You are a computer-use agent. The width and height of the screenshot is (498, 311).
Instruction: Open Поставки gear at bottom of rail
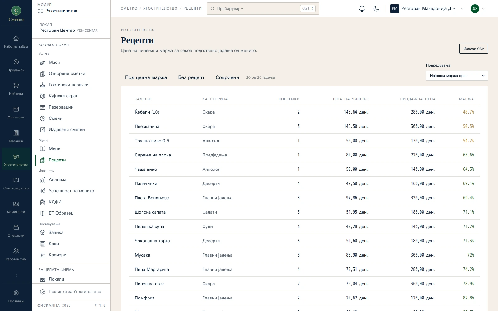point(16,297)
